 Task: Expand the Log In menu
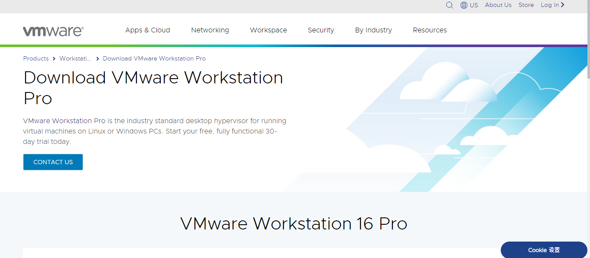pos(553,5)
